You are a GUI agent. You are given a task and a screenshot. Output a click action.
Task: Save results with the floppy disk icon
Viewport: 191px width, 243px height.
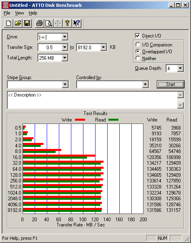point(27,23)
